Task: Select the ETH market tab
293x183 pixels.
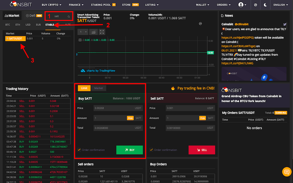Action: 18,25
